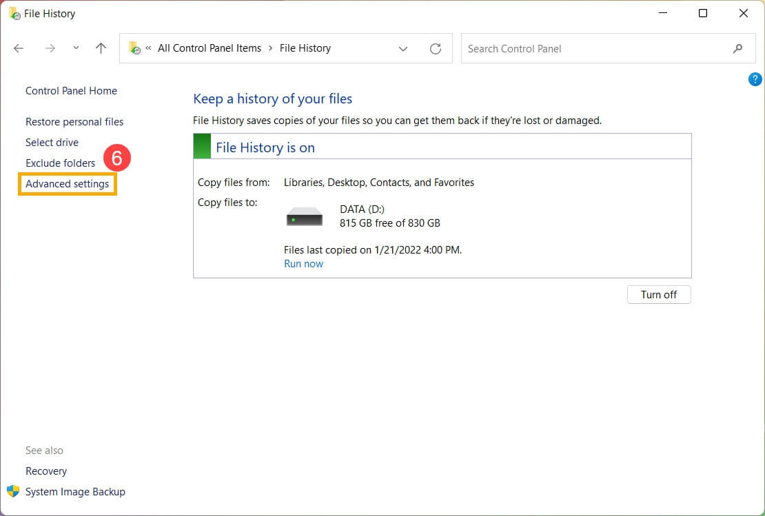This screenshot has height=516, width=765.
Task: Open System Image Backup
Action: 75,492
